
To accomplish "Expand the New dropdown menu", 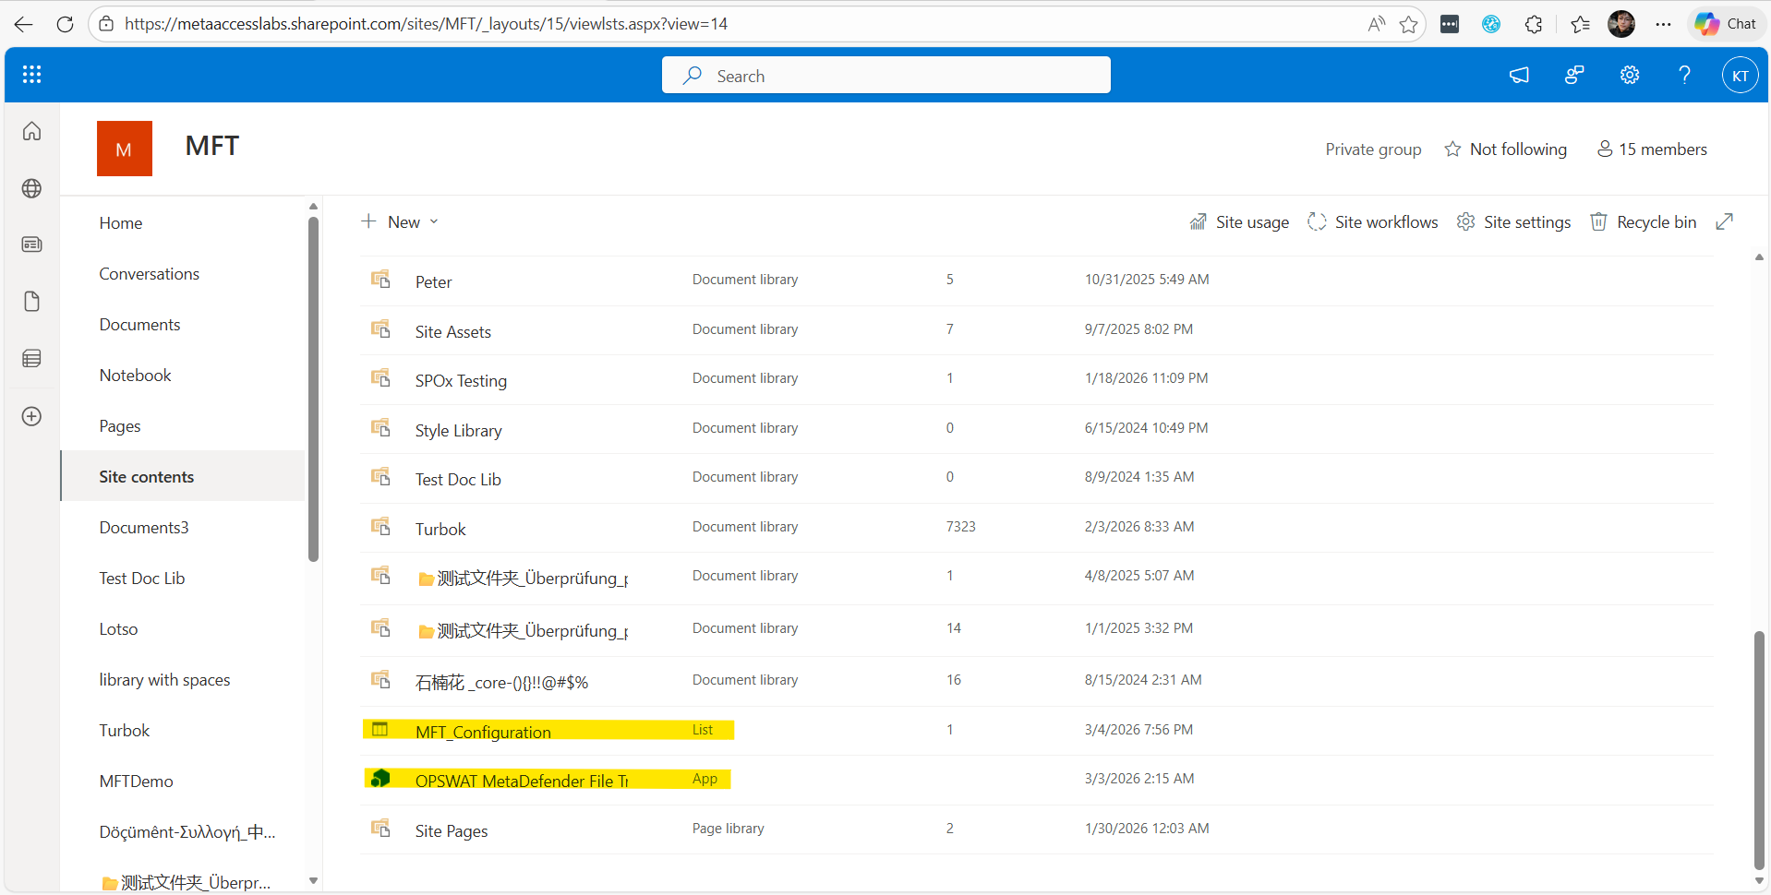I will (x=433, y=221).
